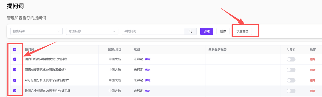Click 绑定 for 哪家AI搜索优化公司效果最好?

pyautogui.click(x=148, y=70)
